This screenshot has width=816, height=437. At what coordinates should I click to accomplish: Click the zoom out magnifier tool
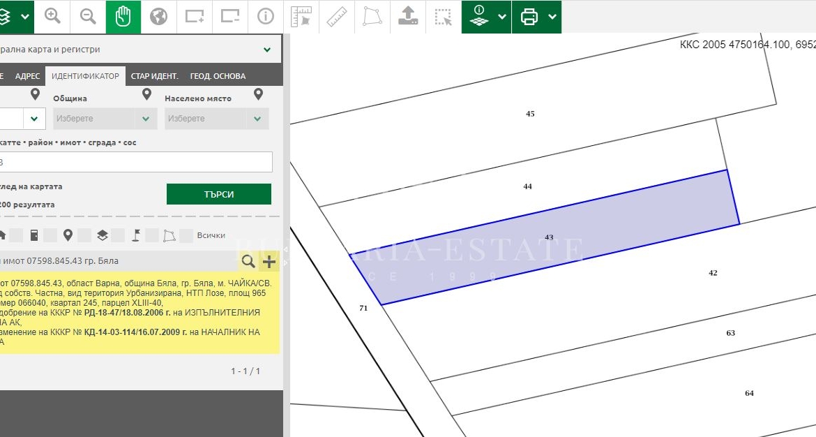88,16
